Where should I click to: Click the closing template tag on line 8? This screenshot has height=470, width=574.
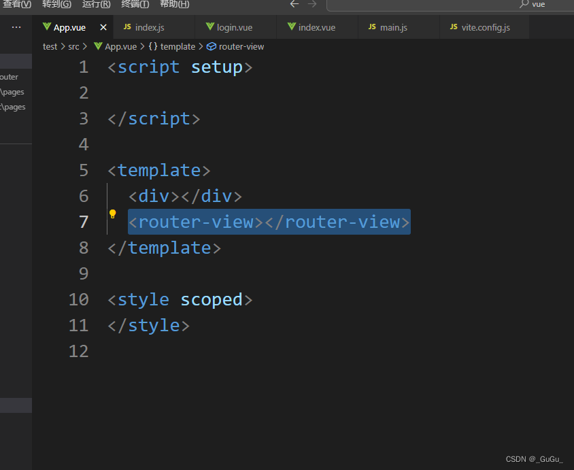pos(165,248)
